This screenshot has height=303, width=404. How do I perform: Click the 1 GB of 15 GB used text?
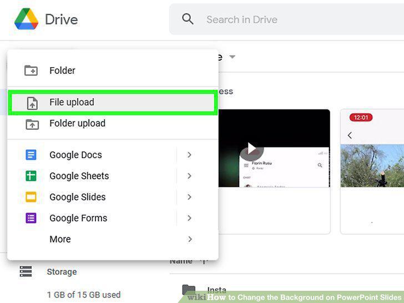(84, 295)
